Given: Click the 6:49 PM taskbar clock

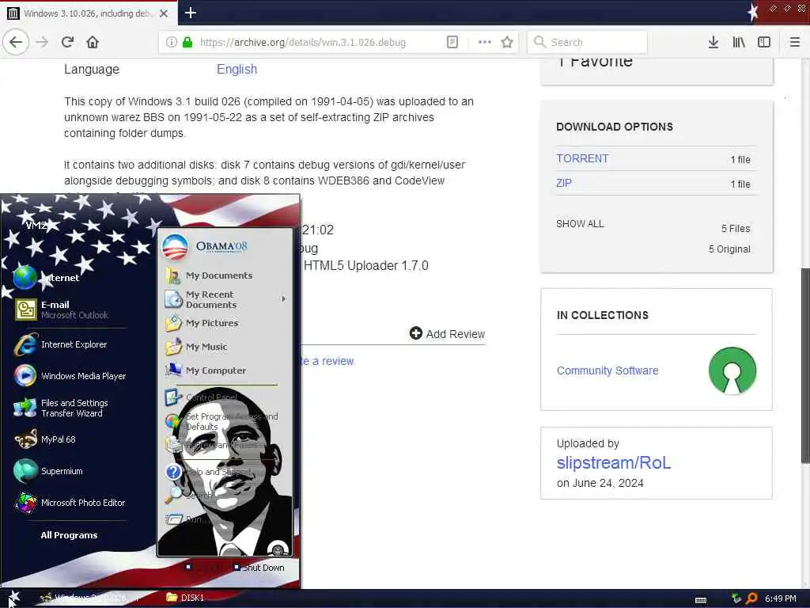Looking at the screenshot, I should pyautogui.click(x=781, y=598).
